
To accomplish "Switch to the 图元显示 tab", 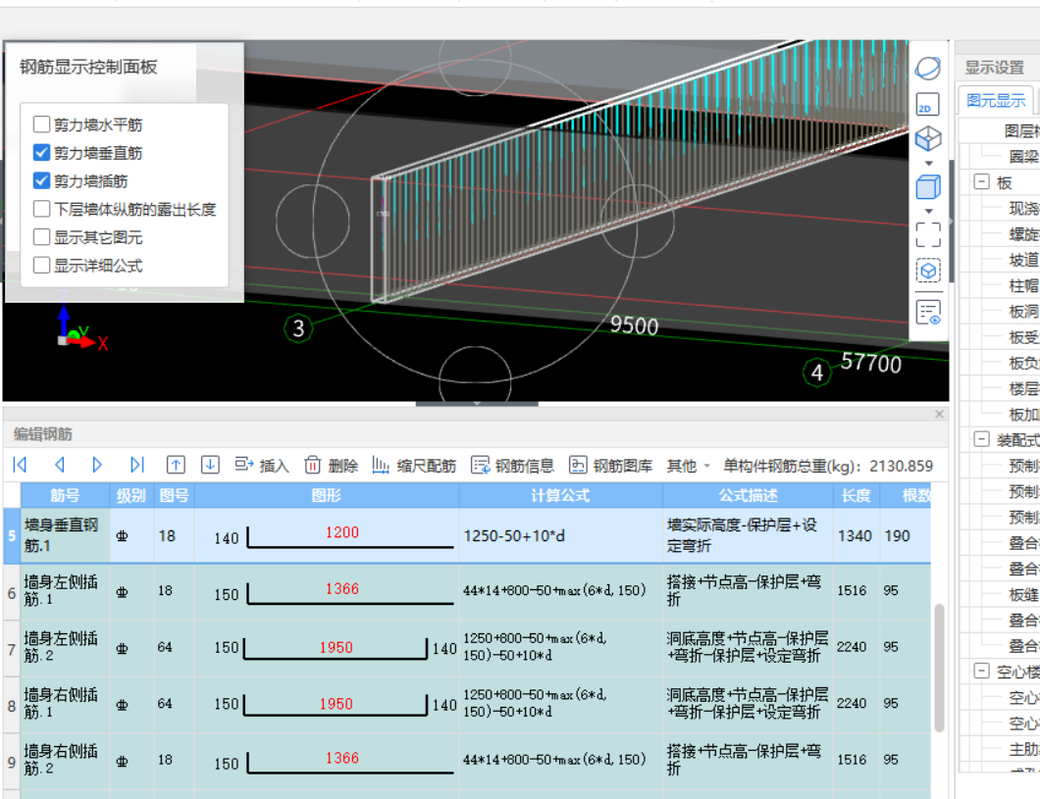I will (x=996, y=100).
